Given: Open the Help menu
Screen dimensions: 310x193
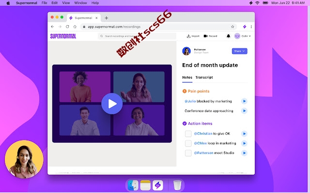Looking at the screenshot, I should (95, 3).
